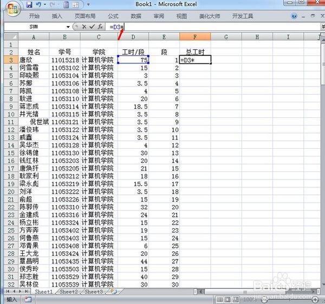
Task: Select column D header
Action: coord(133,37)
